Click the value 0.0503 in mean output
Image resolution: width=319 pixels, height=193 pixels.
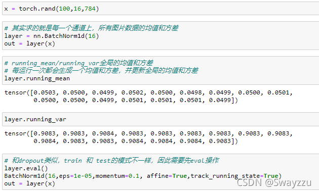(45, 92)
